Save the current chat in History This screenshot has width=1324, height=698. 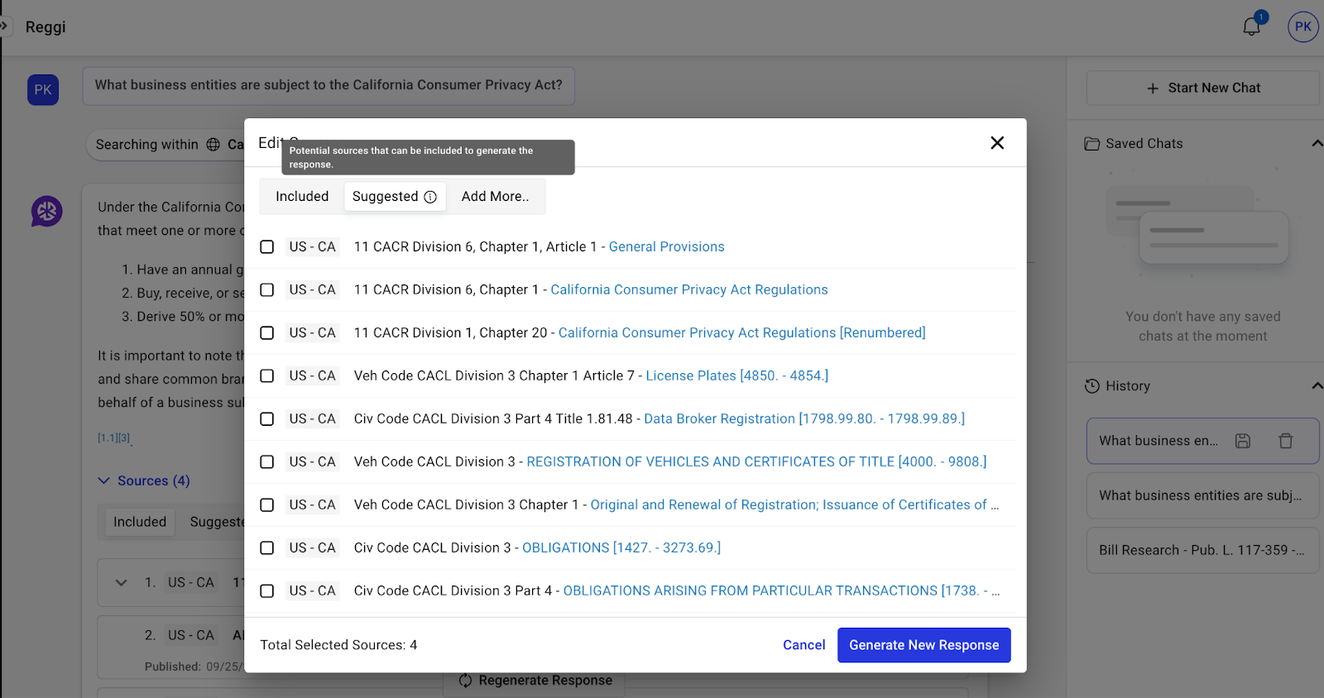click(x=1242, y=441)
